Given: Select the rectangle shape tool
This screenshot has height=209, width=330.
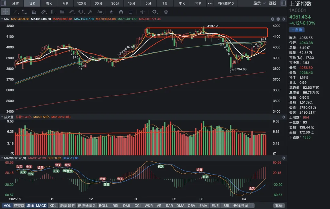Looking at the screenshot, I should tap(24, 12).
